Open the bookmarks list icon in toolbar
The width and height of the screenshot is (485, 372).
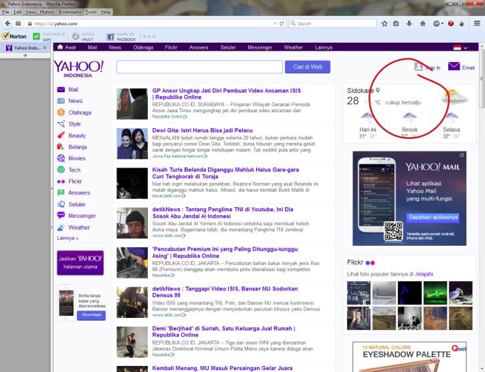coord(396,23)
